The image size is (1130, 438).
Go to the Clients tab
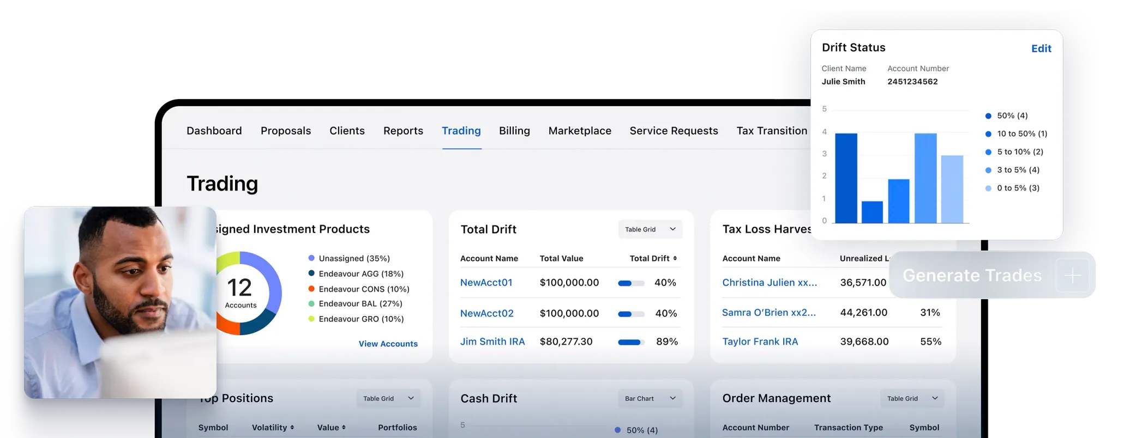[347, 131]
